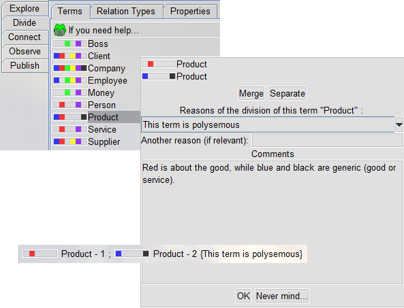Select the Company term

(106, 69)
